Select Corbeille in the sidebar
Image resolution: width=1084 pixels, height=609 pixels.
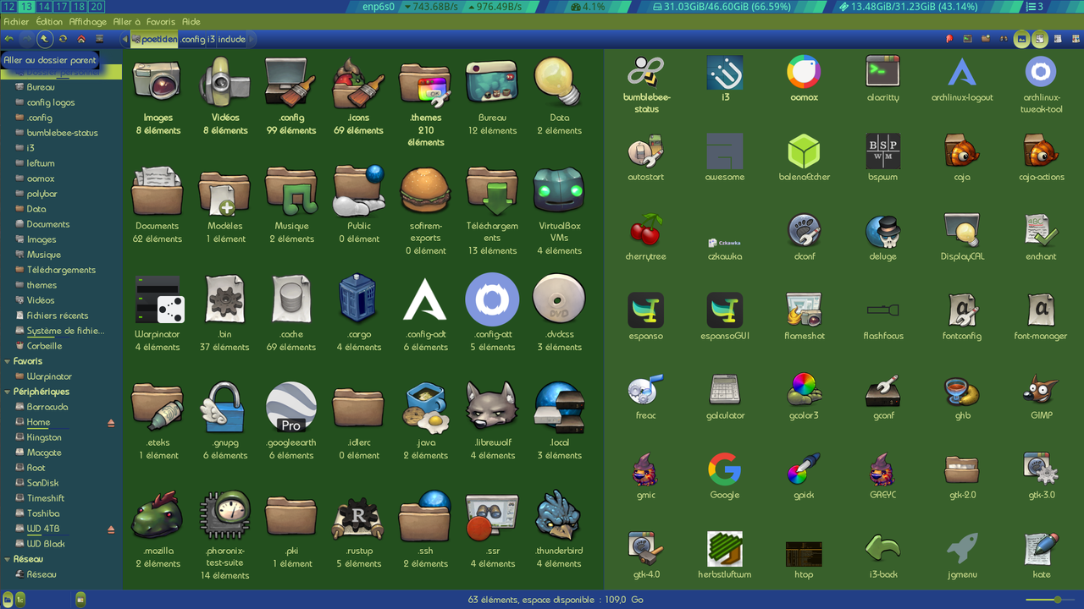tap(44, 346)
